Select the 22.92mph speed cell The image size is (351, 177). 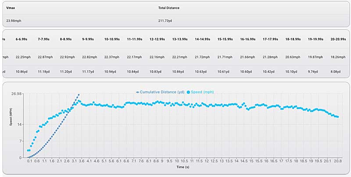pos(68,57)
